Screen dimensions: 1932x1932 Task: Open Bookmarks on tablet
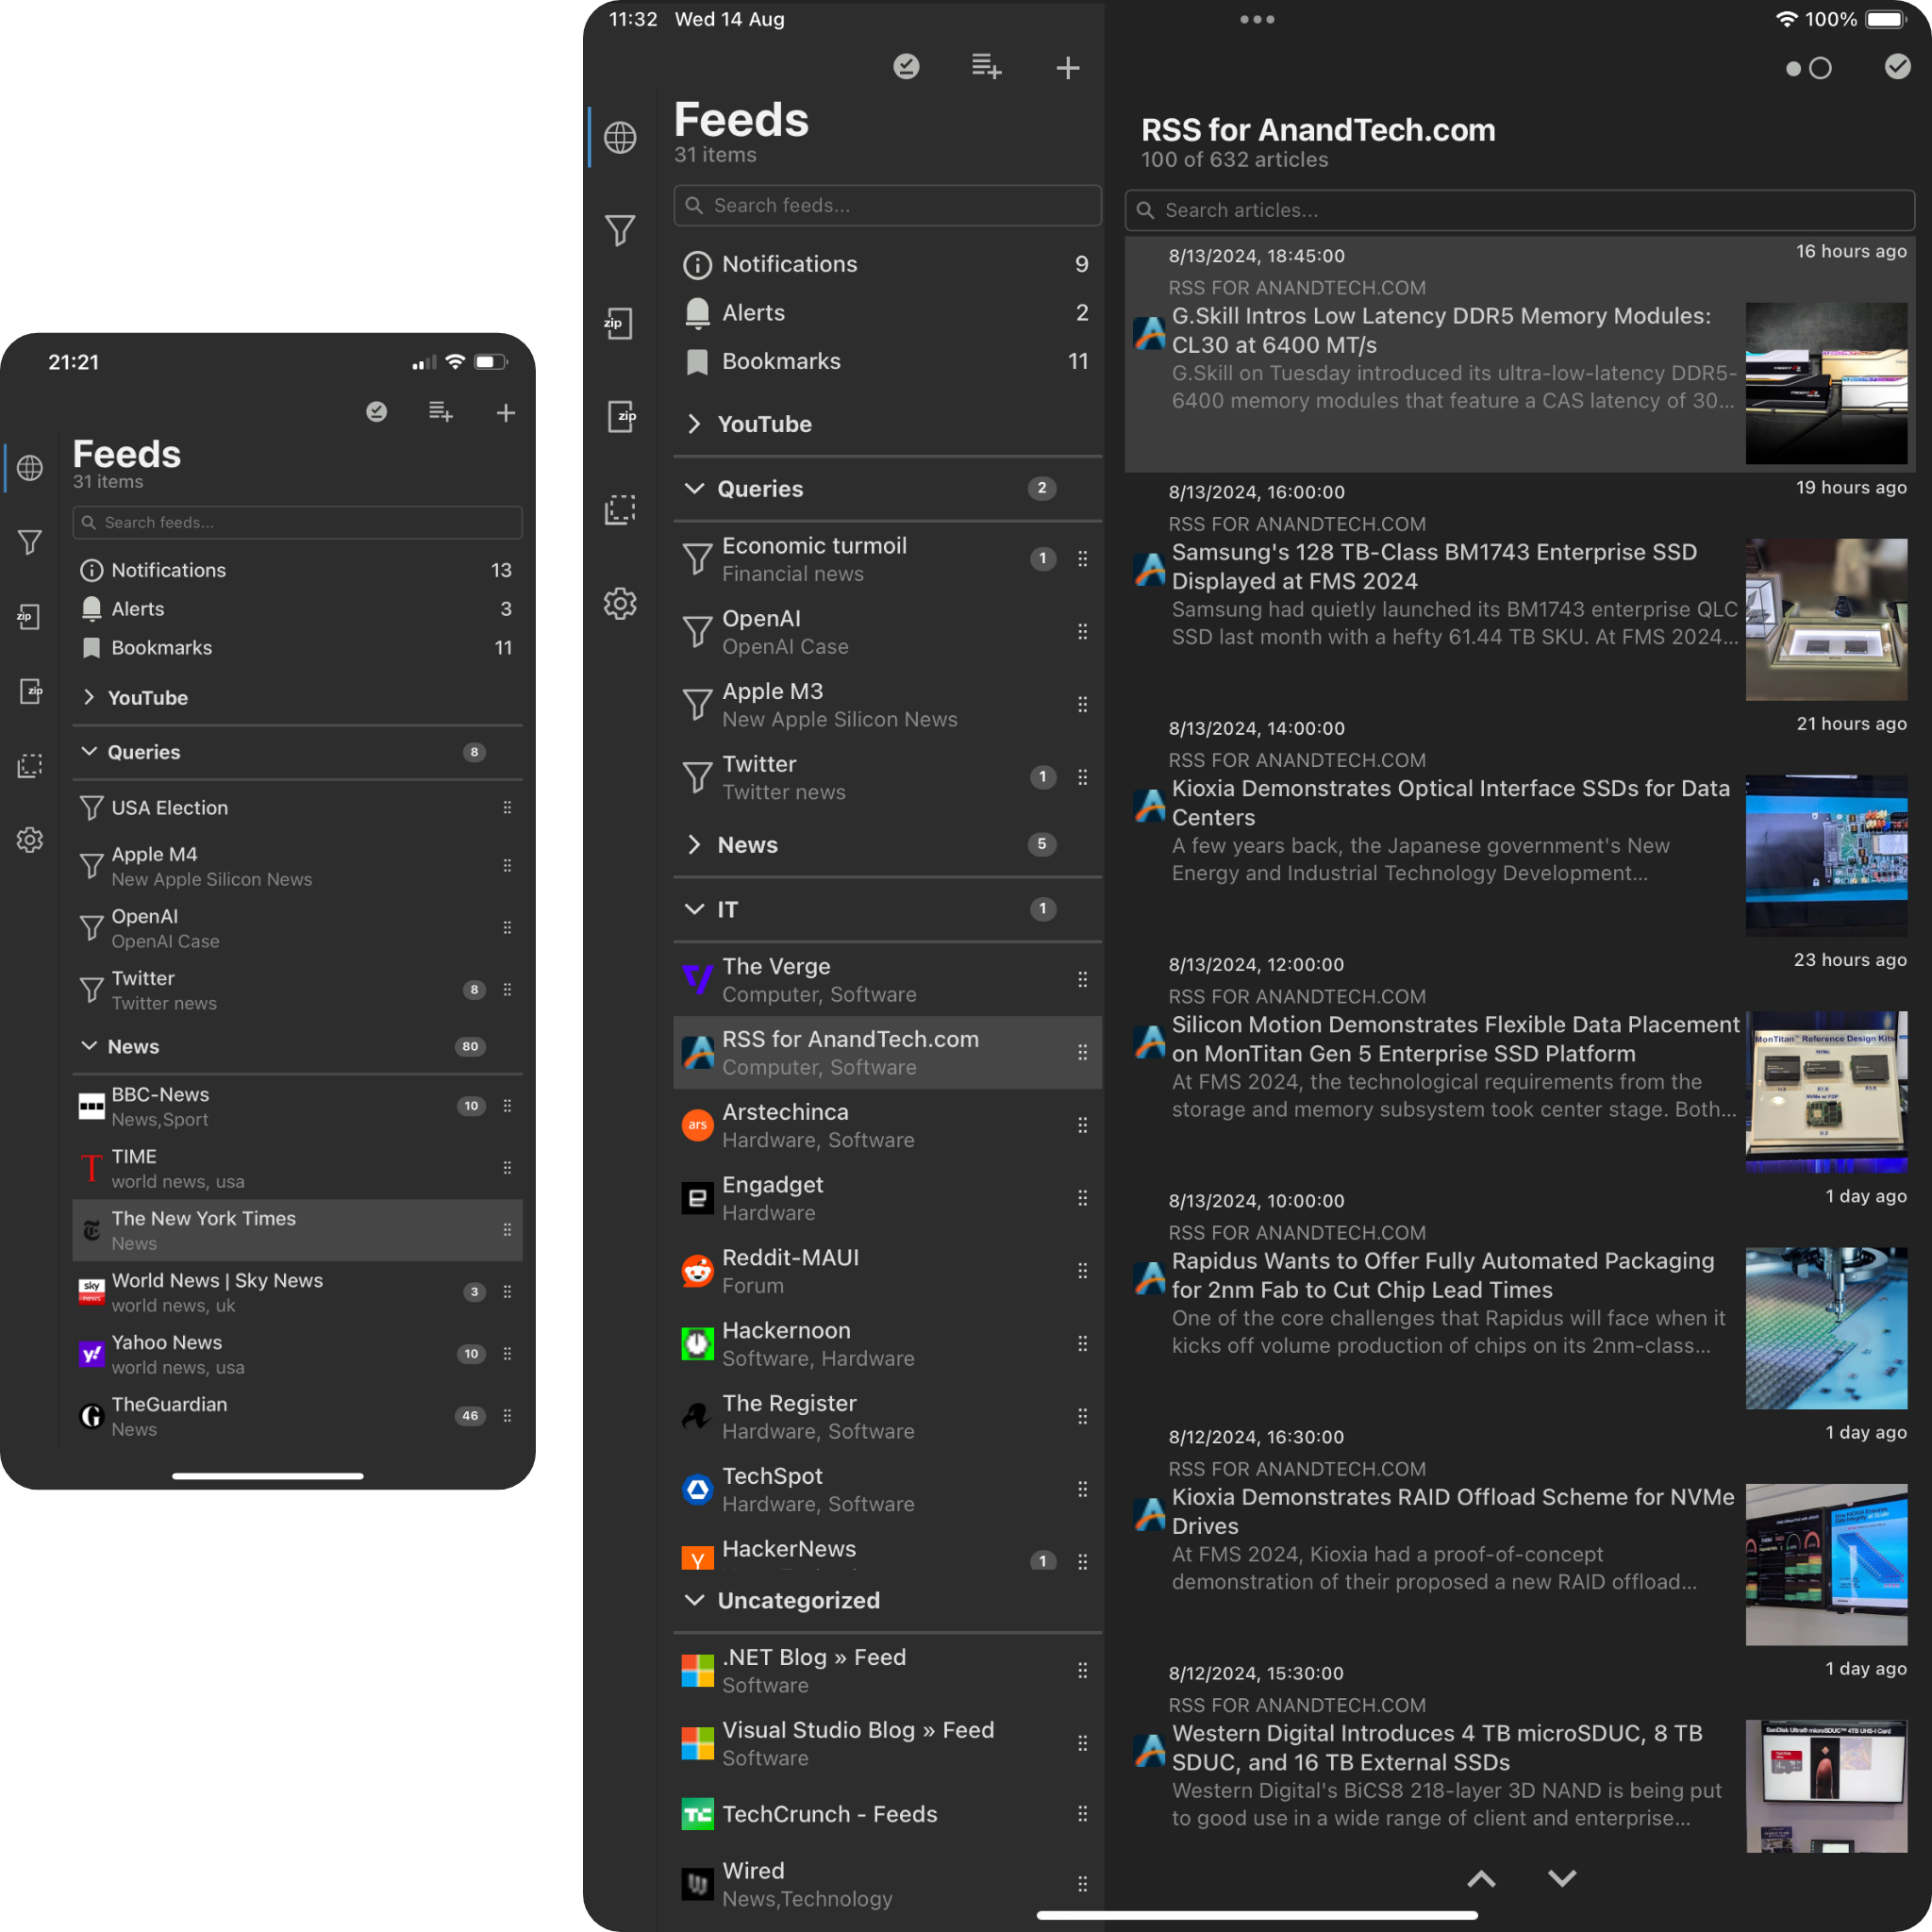coord(888,361)
